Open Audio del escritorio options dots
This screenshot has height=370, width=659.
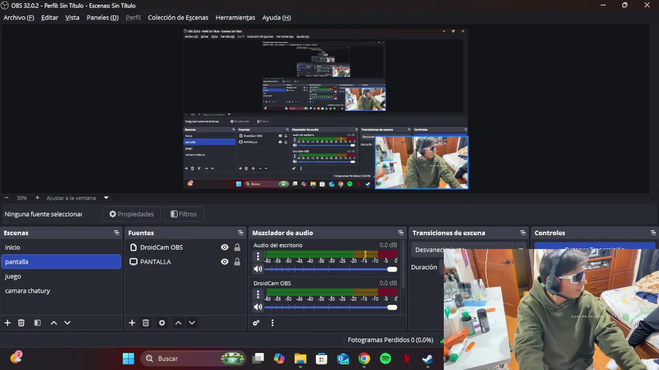(258, 256)
